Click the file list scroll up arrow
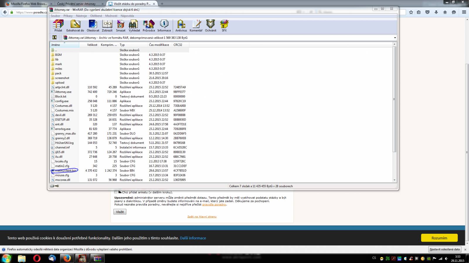This screenshot has height=263, width=469. (394, 44)
